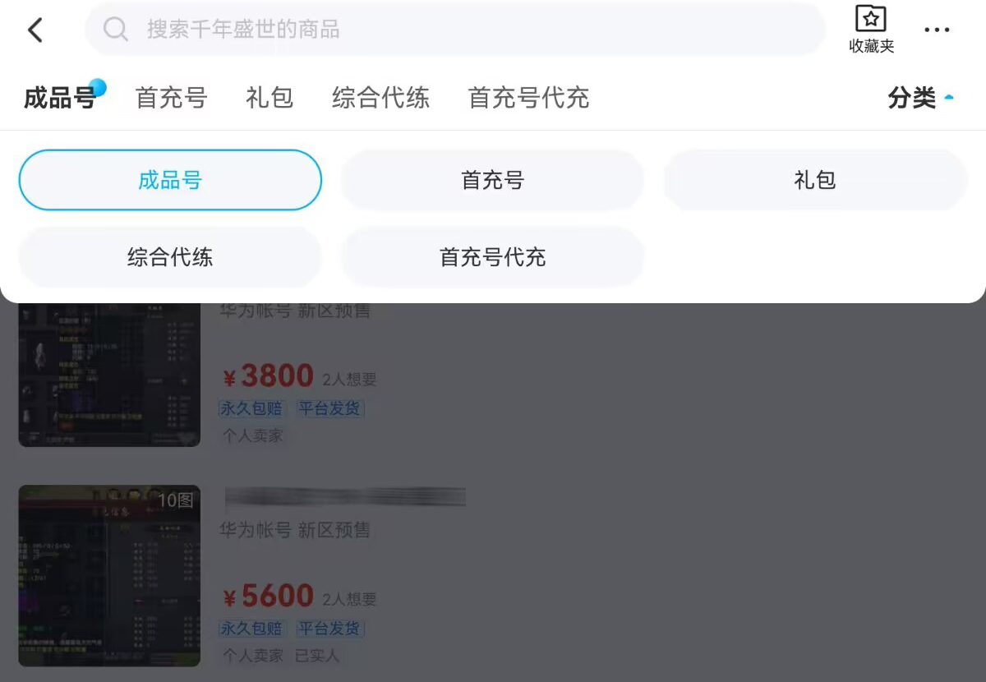Select the 综合代练 tab
This screenshot has height=682, width=986.
(380, 98)
